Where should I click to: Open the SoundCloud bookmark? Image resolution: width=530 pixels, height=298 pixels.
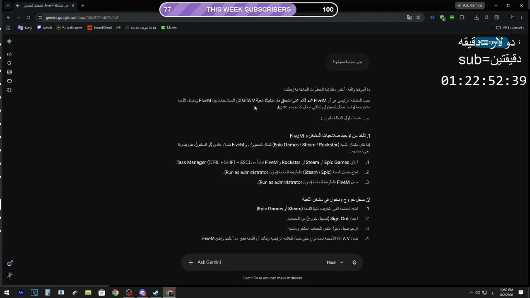100,28
